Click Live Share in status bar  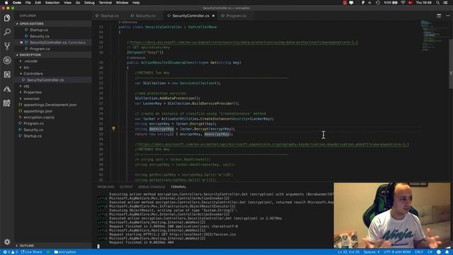coord(32,252)
